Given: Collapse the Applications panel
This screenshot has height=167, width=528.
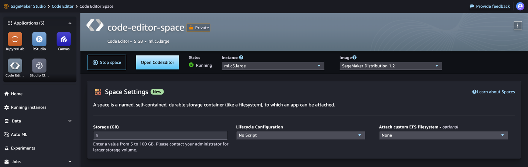Looking at the screenshot, I should tap(70, 23).
